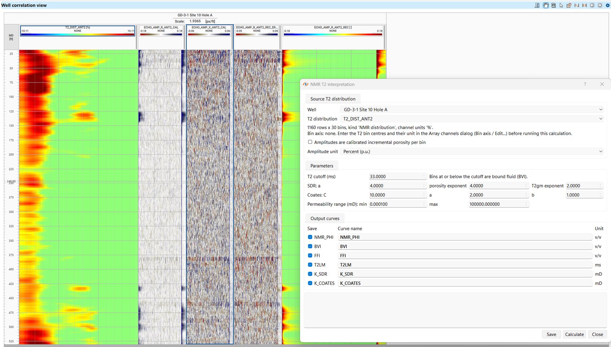
Task: Click the forward navigation arrow icon
Action: pos(600,5)
